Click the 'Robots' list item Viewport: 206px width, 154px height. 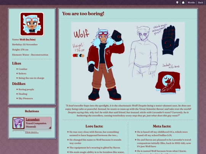pos(23,73)
